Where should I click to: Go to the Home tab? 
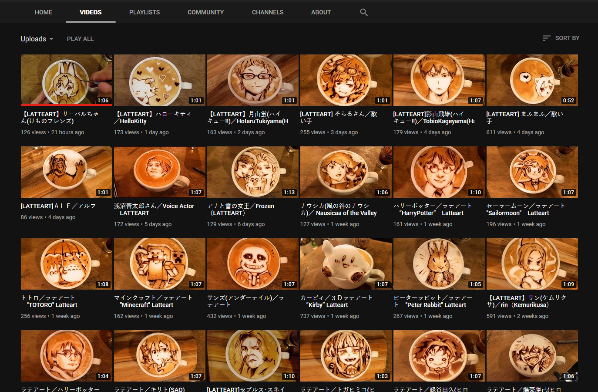point(44,12)
